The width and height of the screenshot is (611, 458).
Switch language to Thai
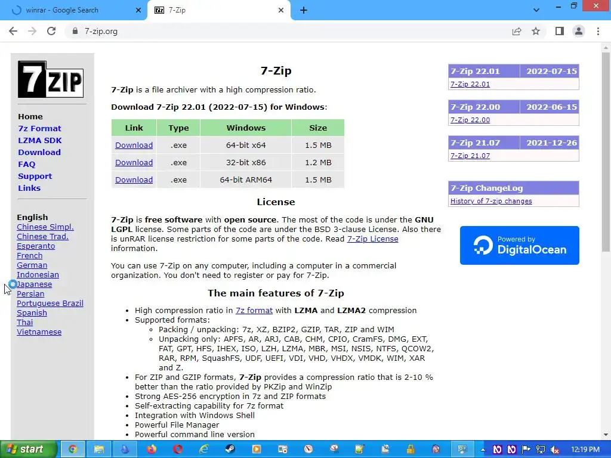pos(24,323)
